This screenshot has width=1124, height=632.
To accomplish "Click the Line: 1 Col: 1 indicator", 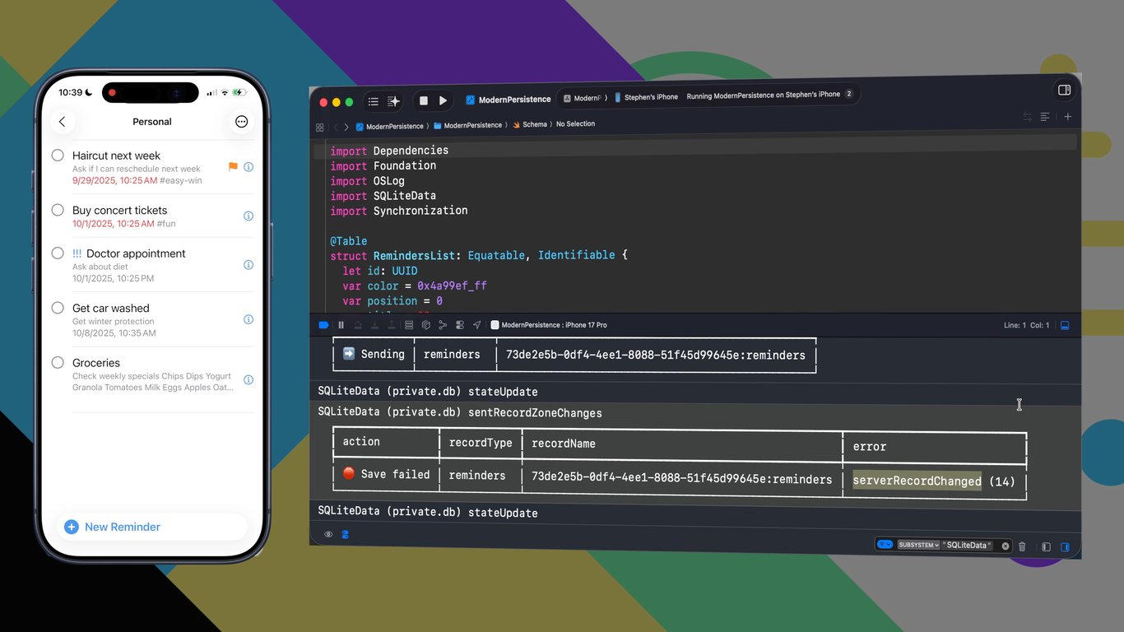I will (x=1026, y=326).
